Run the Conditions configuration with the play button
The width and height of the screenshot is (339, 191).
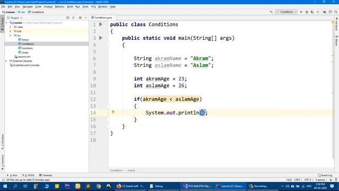301,12
